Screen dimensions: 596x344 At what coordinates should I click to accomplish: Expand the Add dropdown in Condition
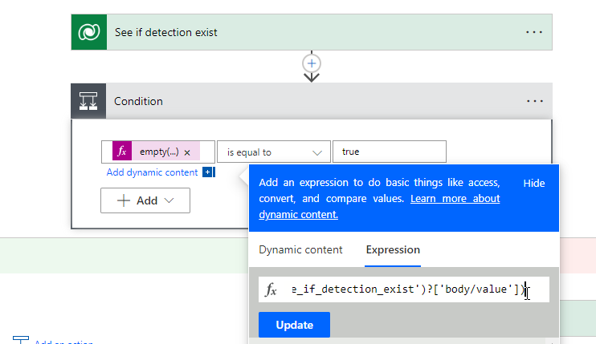pyautogui.click(x=145, y=201)
